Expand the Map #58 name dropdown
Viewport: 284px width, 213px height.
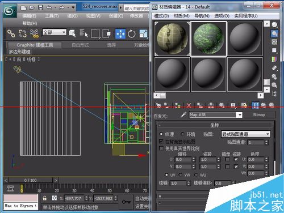240,115
